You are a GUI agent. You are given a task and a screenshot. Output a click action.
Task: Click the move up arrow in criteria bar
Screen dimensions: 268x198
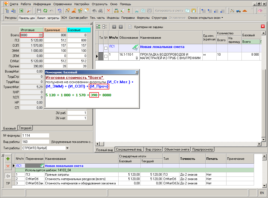pos(114,27)
